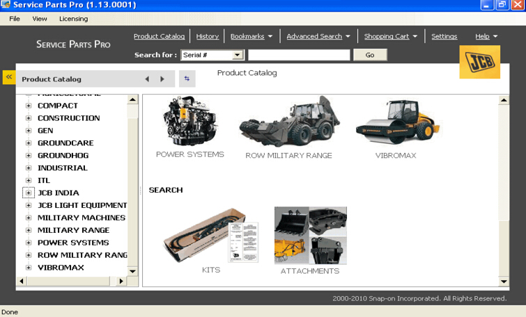Click into the search text field
Viewport: 526px width, 317px height.
click(x=299, y=55)
